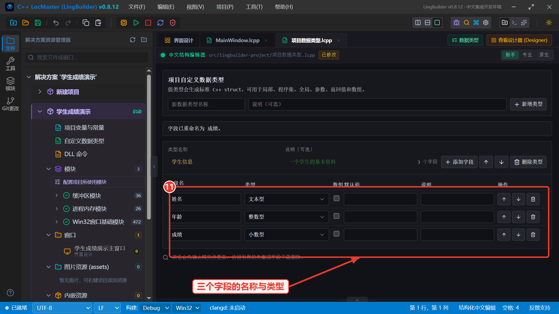Switch to the MainWindow.lcpp tab
The image size is (559, 314).
point(237,40)
